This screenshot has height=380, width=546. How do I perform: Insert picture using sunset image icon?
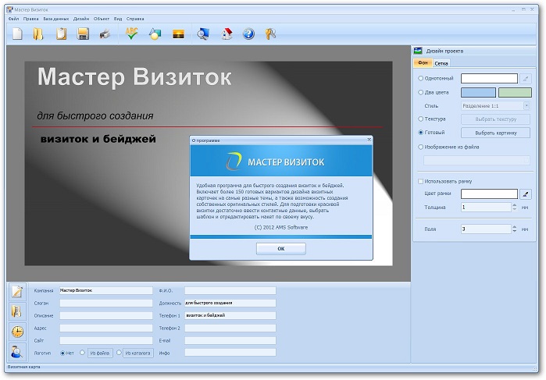click(x=178, y=34)
